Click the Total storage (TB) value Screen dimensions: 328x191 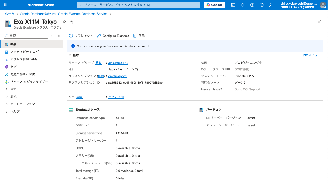click(129, 171)
